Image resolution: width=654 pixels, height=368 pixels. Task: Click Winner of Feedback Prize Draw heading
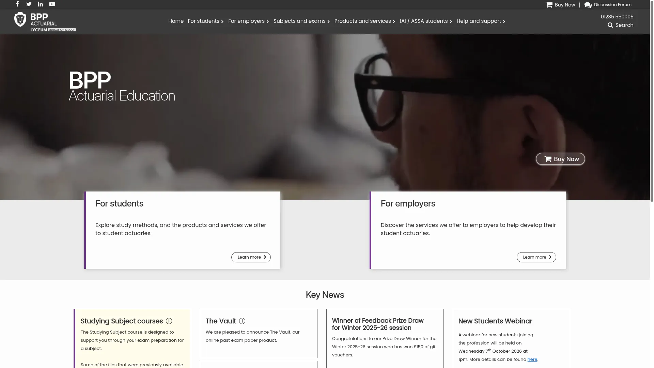tap(378, 324)
